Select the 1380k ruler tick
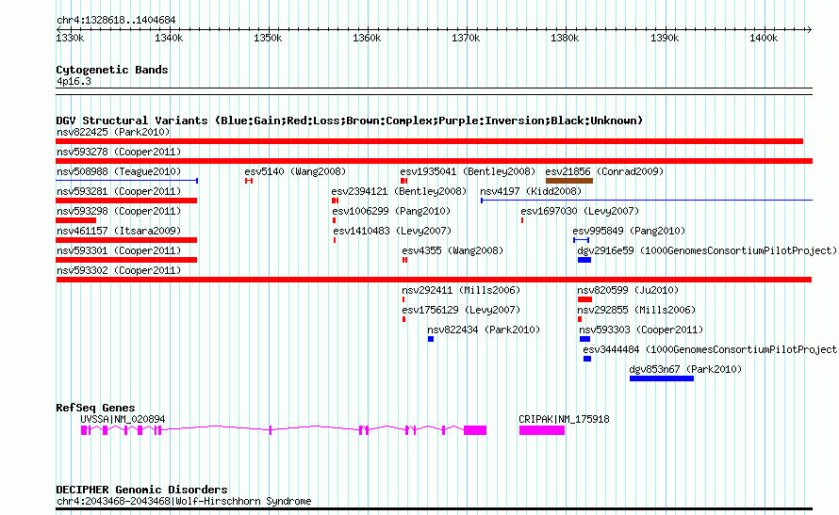Screen dimensions: 839x515 click(565, 38)
